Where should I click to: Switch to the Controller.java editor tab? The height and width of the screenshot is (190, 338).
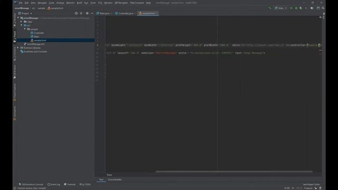125,13
